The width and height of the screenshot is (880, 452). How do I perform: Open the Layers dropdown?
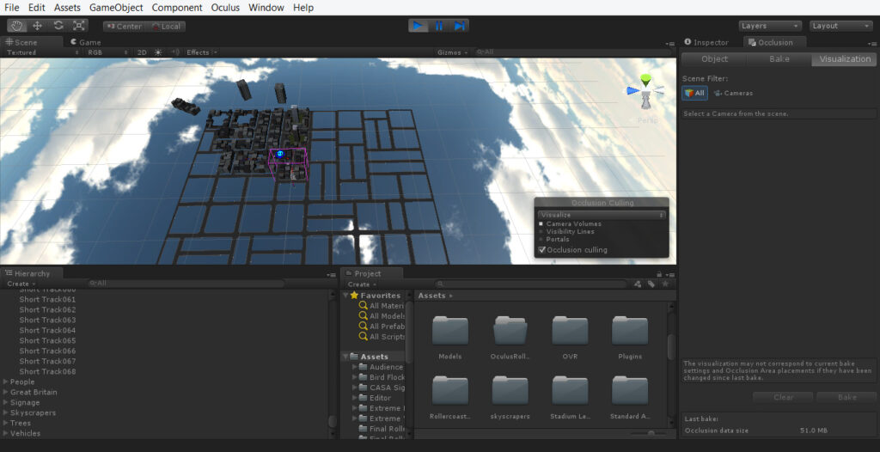769,26
